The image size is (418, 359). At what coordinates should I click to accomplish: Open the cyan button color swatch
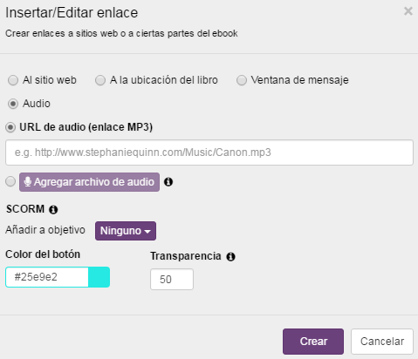click(x=99, y=277)
